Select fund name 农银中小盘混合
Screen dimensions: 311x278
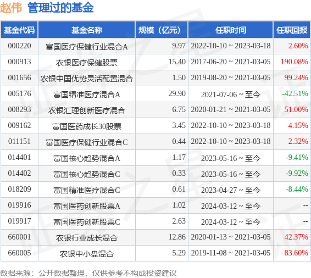click(87, 254)
